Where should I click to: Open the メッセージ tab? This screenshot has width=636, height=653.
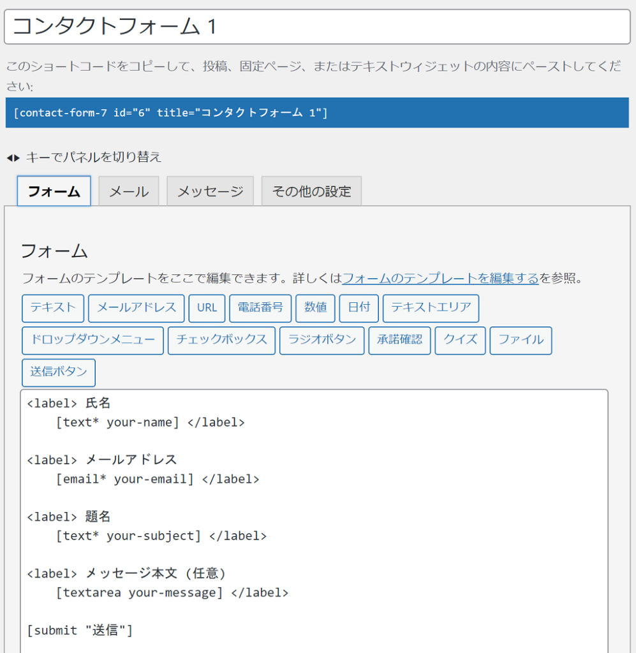point(210,191)
